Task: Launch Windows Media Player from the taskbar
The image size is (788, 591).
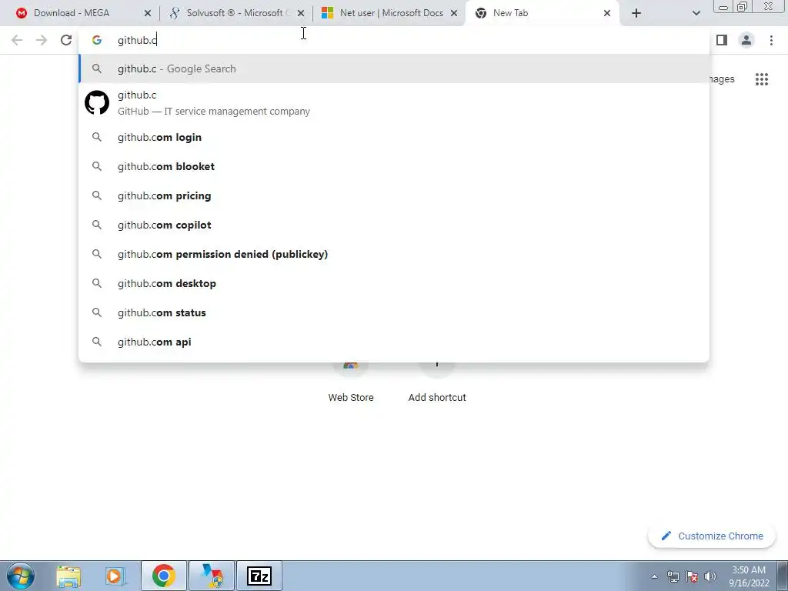Action: (x=115, y=576)
